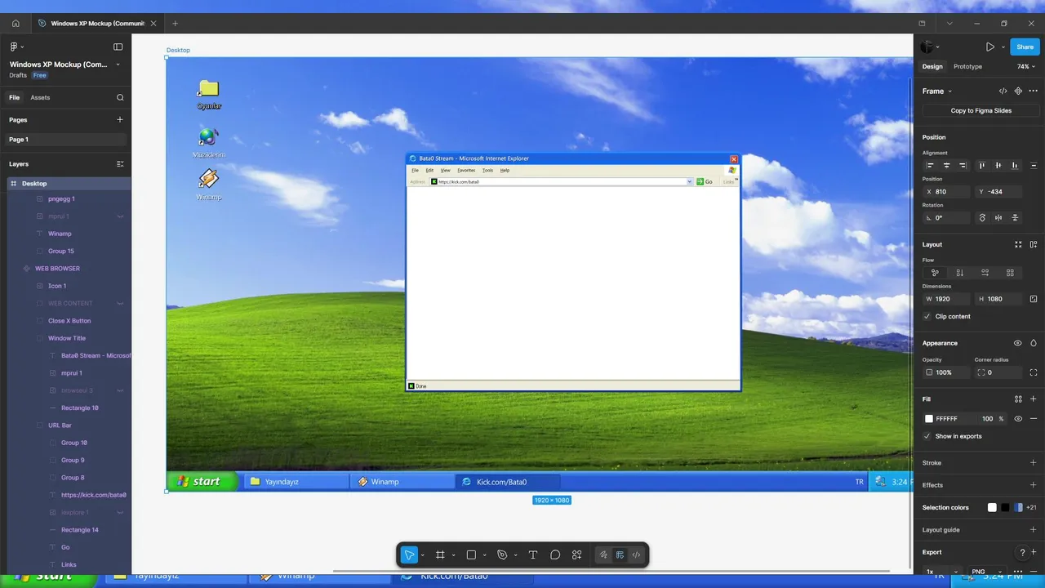Open a new tab with plus button

point(175,24)
